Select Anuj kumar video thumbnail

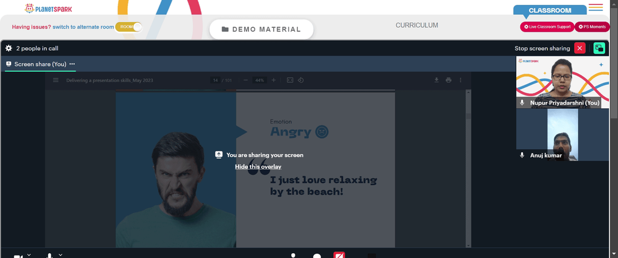coord(562,135)
